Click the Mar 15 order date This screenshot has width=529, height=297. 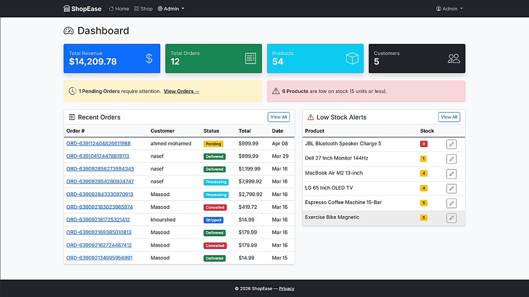[280, 258]
